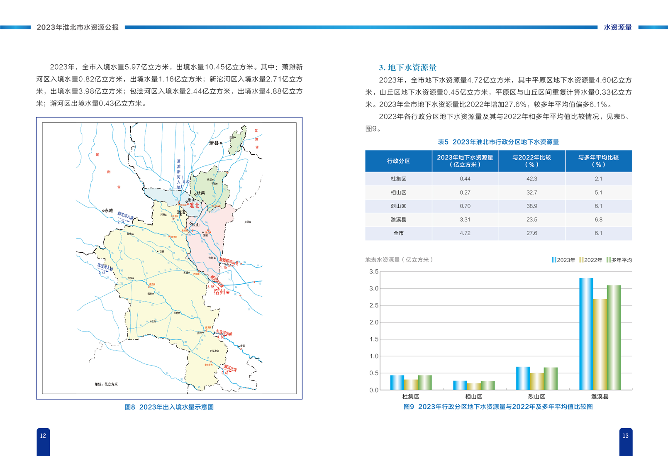The height and width of the screenshot is (456, 668).
Task: Select the section heading 3. 地下水资源量
Action: [408, 67]
